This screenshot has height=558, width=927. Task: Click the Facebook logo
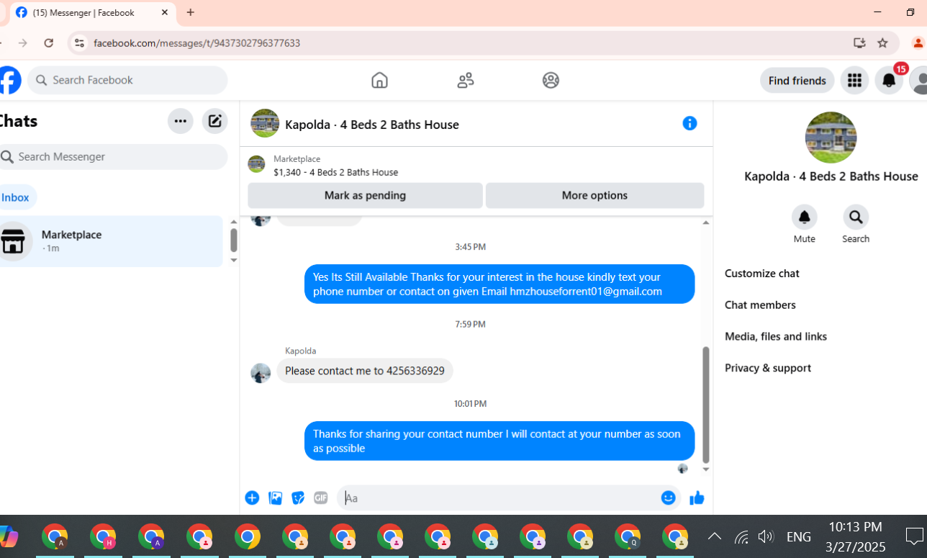pyautogui.click(x=9, y=80)
